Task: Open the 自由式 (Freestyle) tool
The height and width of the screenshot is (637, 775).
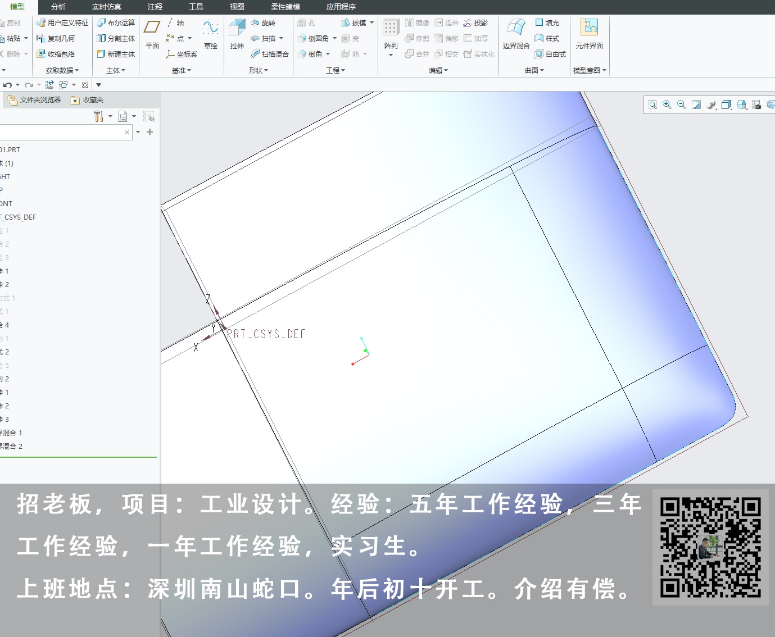Action: tap(551, 54)
